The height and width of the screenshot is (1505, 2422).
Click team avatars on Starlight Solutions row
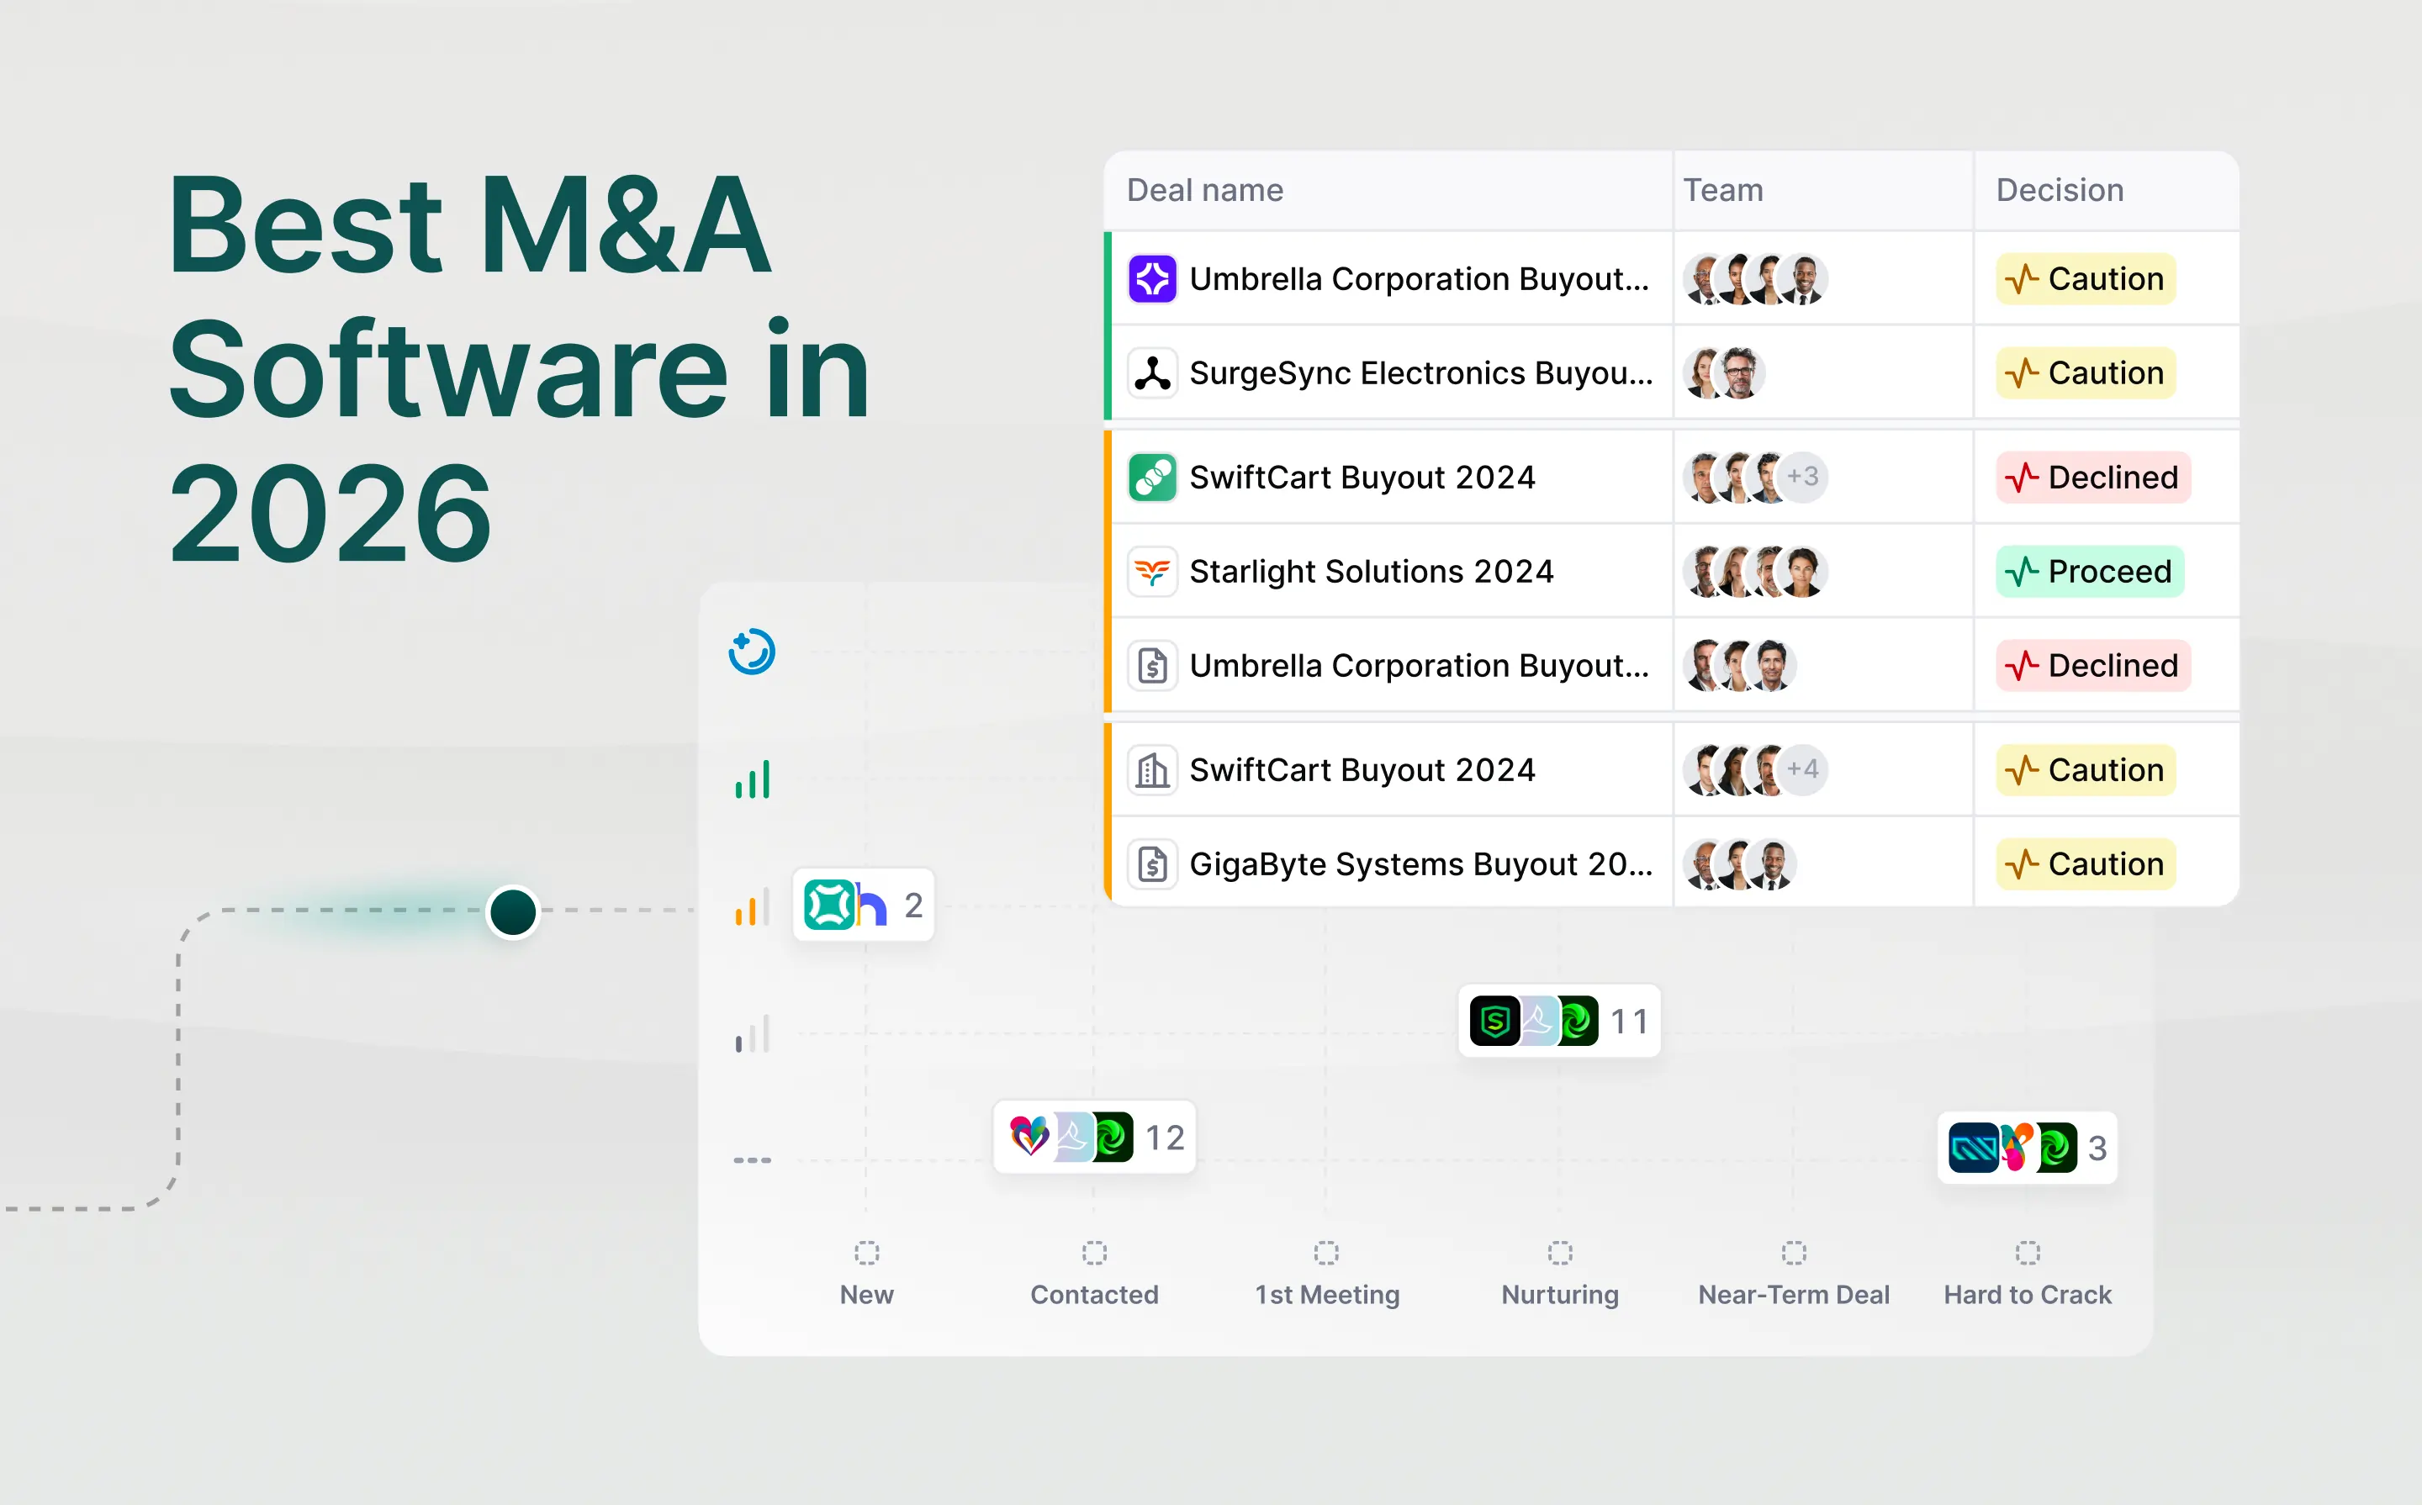pyautogui.click(x=1755, y=572)
